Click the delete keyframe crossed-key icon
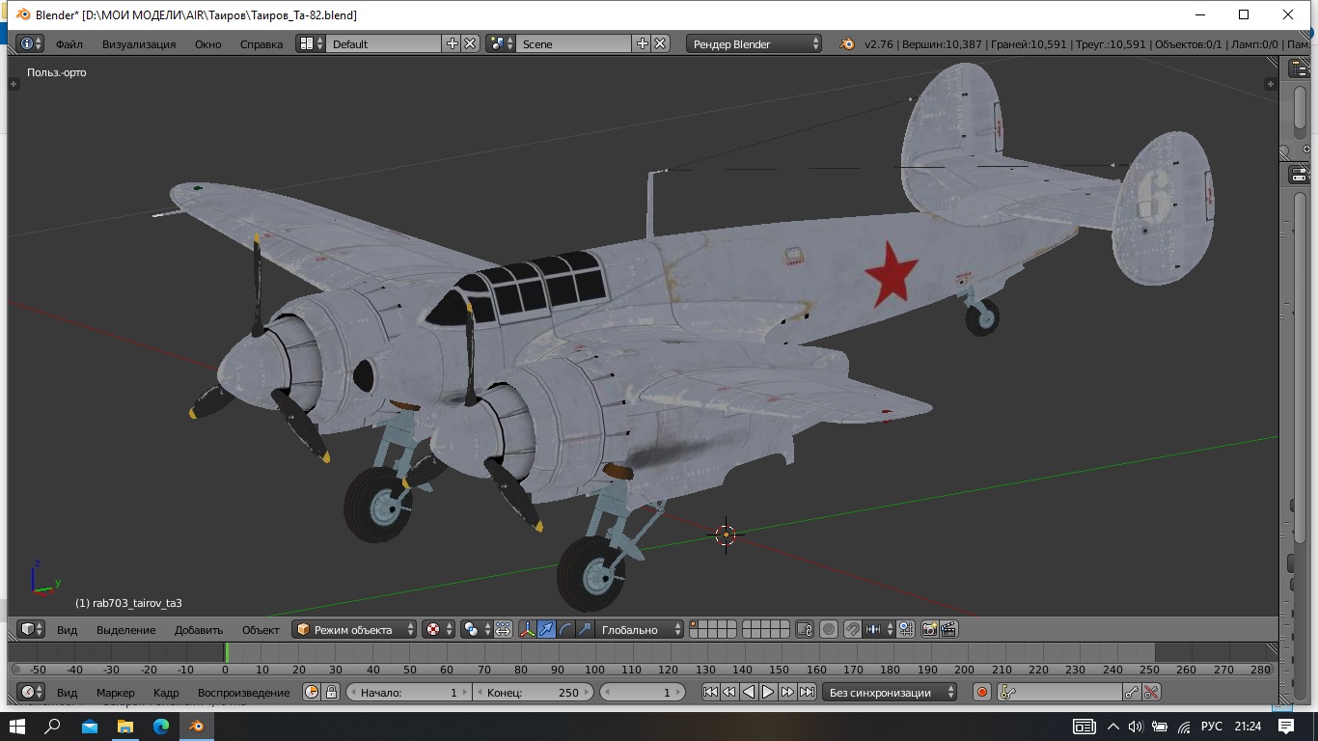Image resolution: width=1318 pixels, height=741 pixels. (1150, 692)
